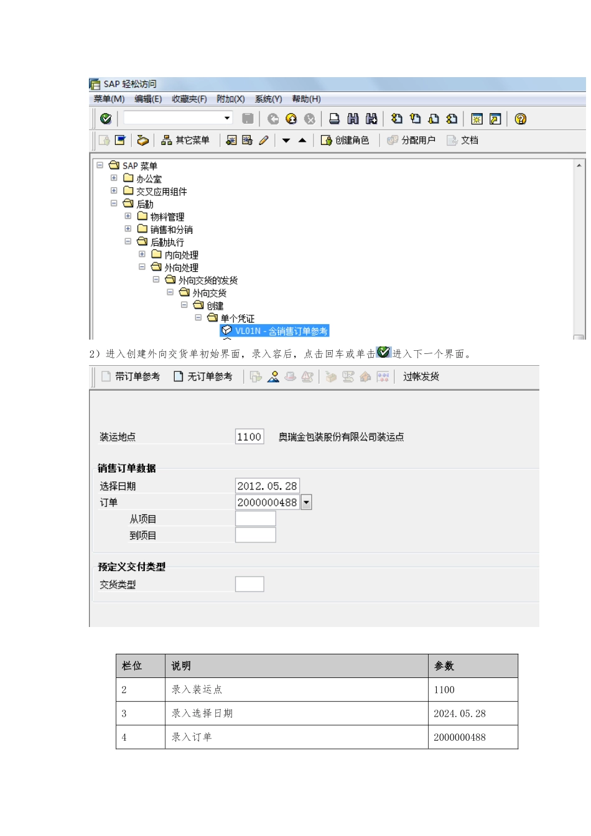Image resolution: width=591 pixels, height=836 pixels.
Task: Click the person header details icon
Action: click(273, 376)
